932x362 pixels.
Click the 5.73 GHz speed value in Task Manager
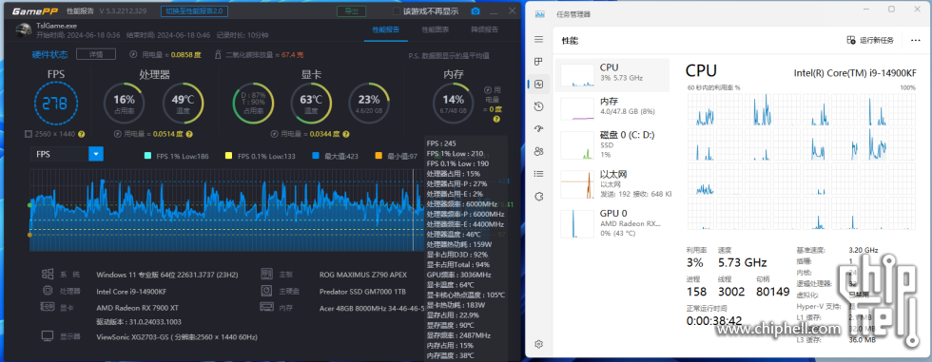tap(743, 262)
